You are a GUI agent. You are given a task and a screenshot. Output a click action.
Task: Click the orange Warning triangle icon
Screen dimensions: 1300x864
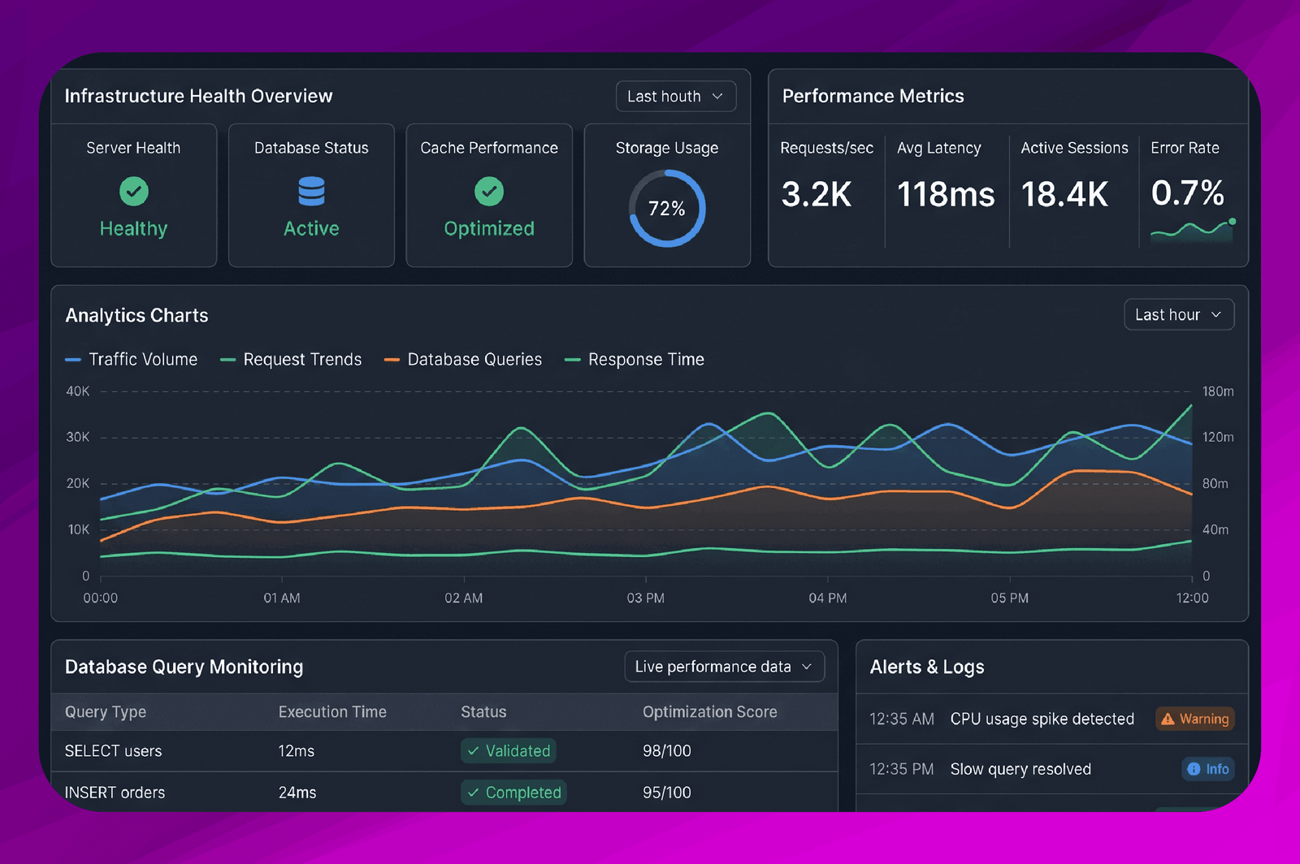coord(1168,719)
